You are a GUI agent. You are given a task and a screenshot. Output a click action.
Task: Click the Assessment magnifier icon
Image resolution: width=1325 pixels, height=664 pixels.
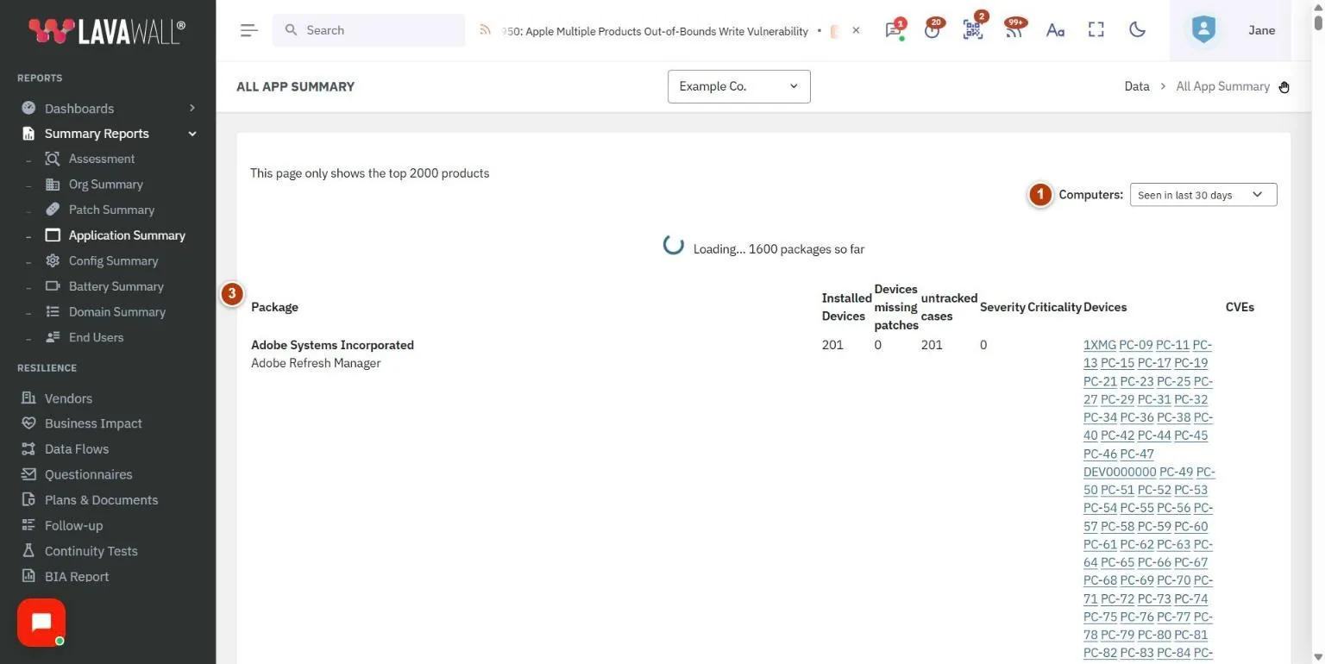click(53, 159)
